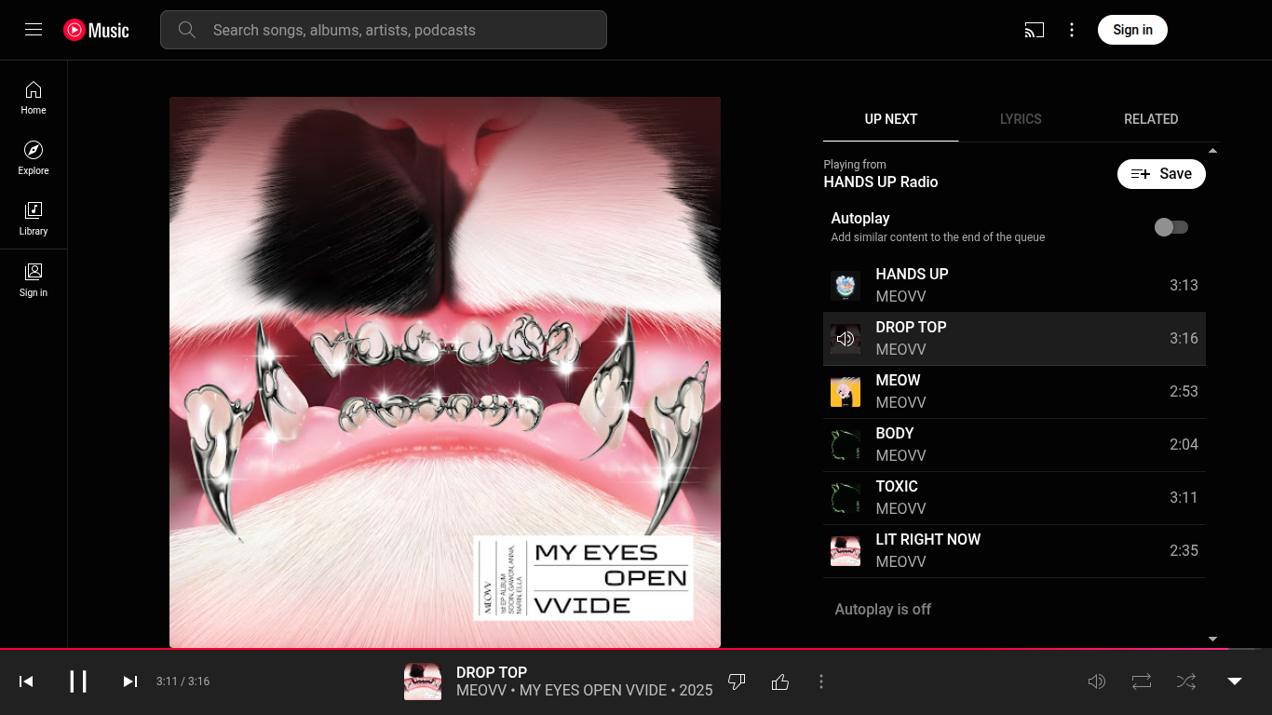Image resolution: width=1272 pixels, height=715 pixels.
Task: Click the queue scrollbar down arrow
Action: coord(1212,639)
